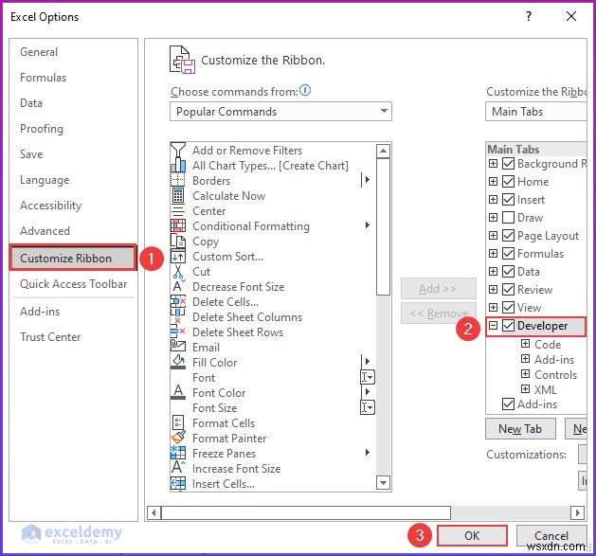Click the horizontal scrollbar left arrow
596x556 pixels.
(154, 512)
